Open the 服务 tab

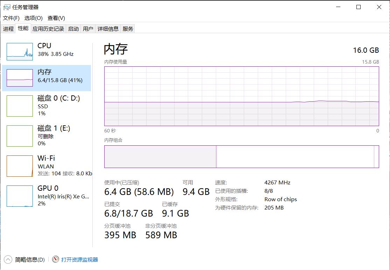pyautogui.click(x=128, y=29)
